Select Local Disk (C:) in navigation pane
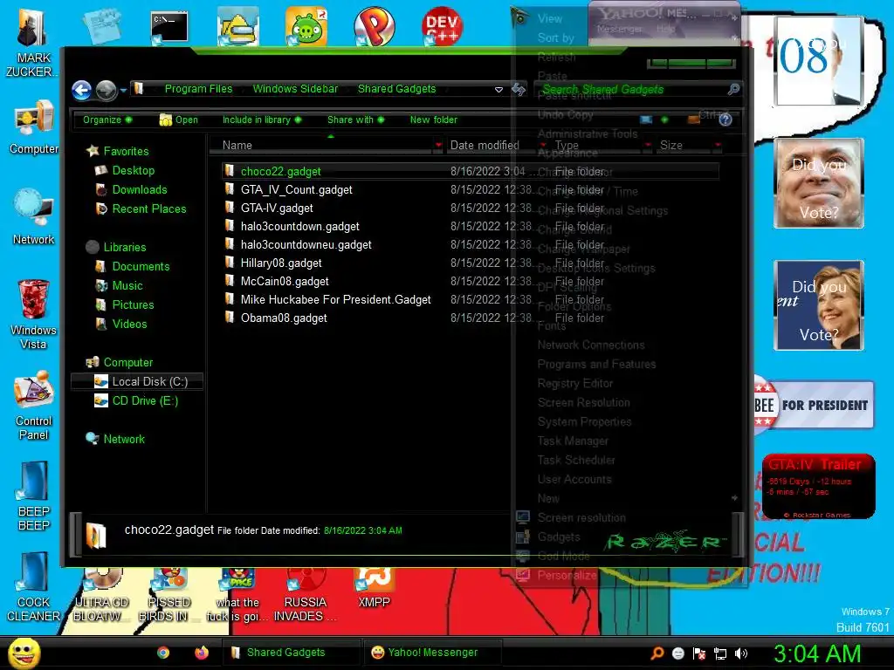The image size is (894, 670). pyautogui.click(x=137, y=382)
